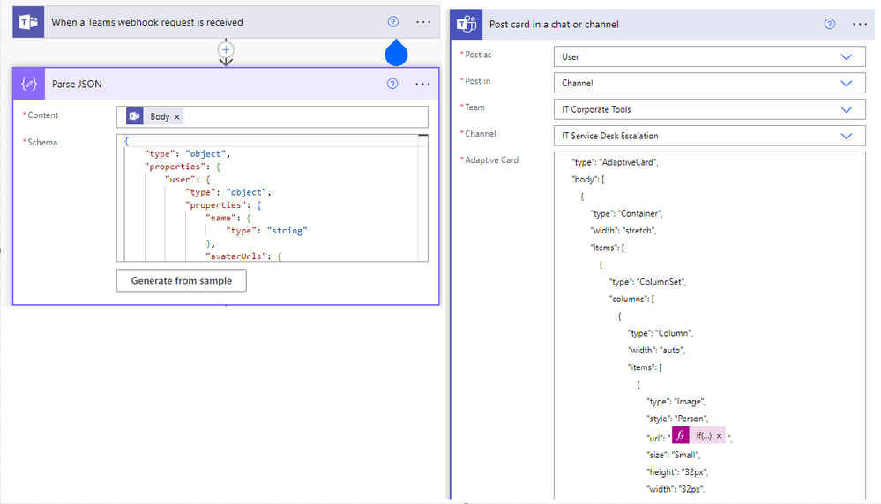The height and width of the screenshot is (504, 881).
Task: Click the "columns": [ line in card
Action: click(x=631, y=300)
